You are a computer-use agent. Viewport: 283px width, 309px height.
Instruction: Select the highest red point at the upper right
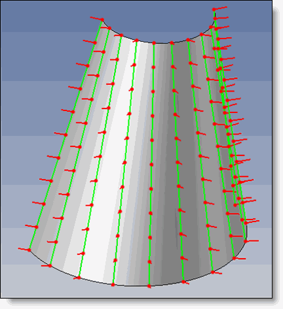click(214, 9)
